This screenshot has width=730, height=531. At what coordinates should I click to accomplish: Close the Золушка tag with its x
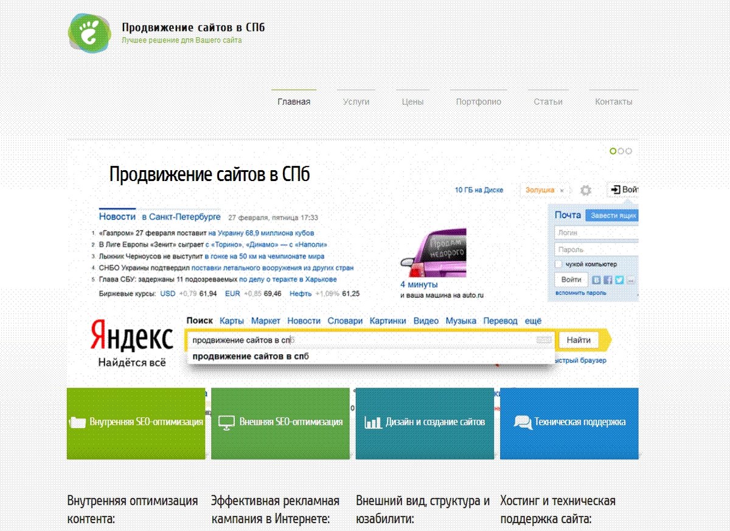coord(562,190)
